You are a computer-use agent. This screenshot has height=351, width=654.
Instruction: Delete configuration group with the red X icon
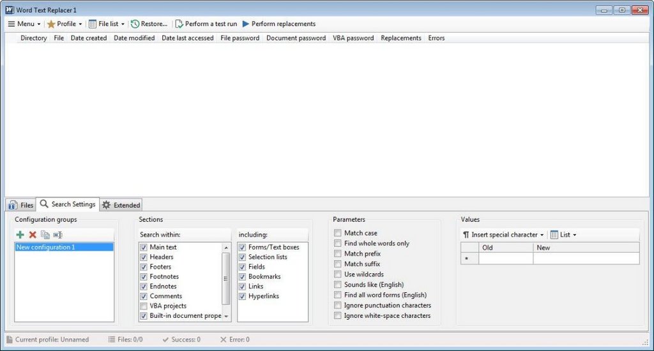[x=33, y=234]
